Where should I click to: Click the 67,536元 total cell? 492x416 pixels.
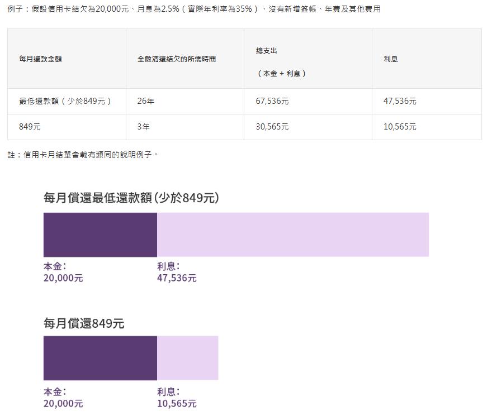coord(308,101)
